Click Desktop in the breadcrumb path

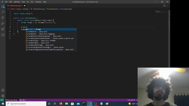[x=26, y=9]
